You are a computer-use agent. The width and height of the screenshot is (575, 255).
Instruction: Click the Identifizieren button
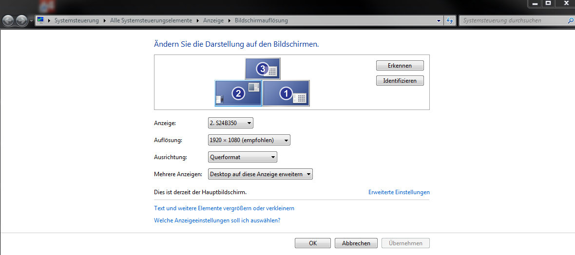click(x=400, y=81)
